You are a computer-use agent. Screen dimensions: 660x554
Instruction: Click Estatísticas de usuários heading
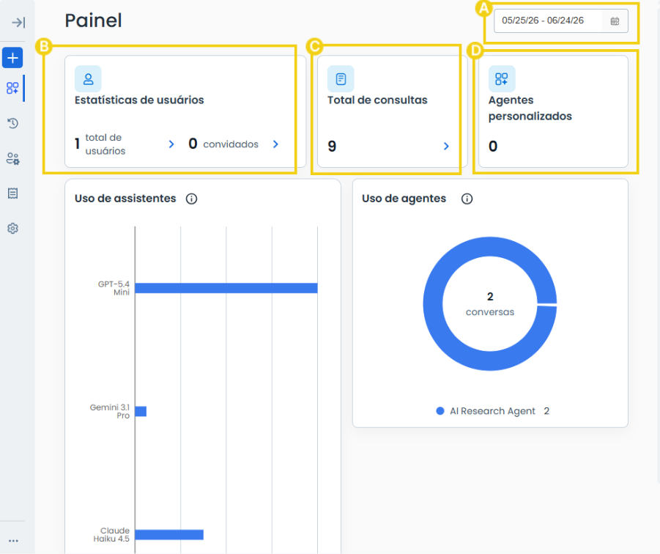[x=139, y=100]
